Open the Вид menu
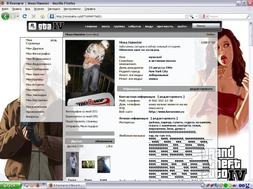The width and height of the screenshot is (253, 189). (x=28, y=9)
